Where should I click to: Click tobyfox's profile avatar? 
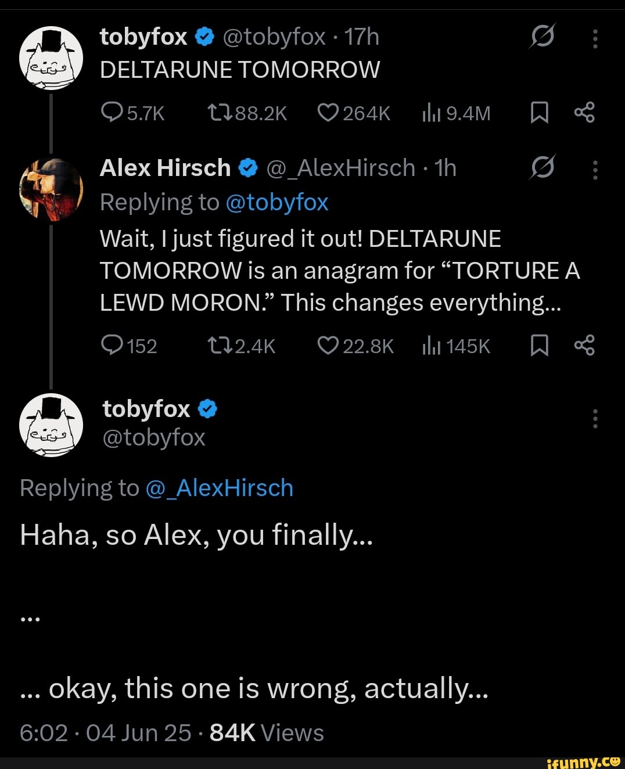(x=51, y=58)
